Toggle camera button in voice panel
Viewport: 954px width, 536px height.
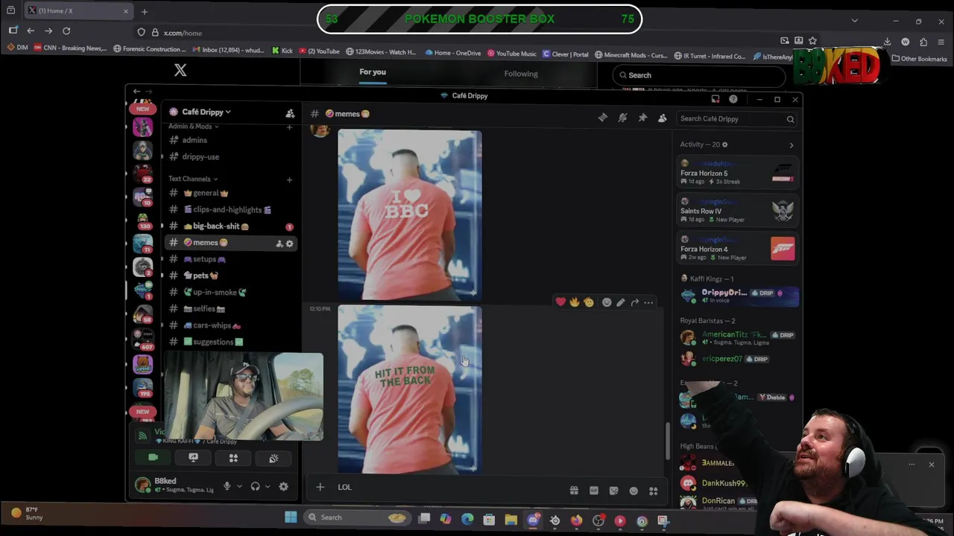153,458
